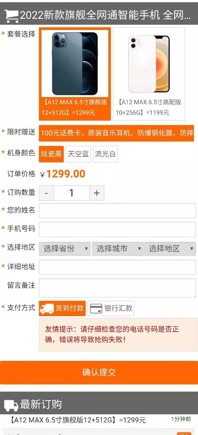
Task: Focus the 您的姓名 name input field
Action: [x=117, y=210]
